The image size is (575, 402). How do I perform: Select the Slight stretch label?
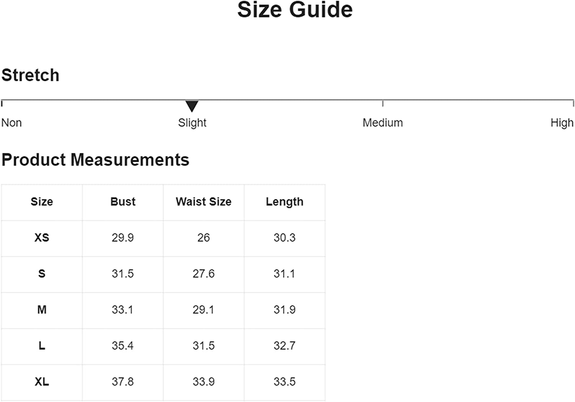[x=192, y=123]
